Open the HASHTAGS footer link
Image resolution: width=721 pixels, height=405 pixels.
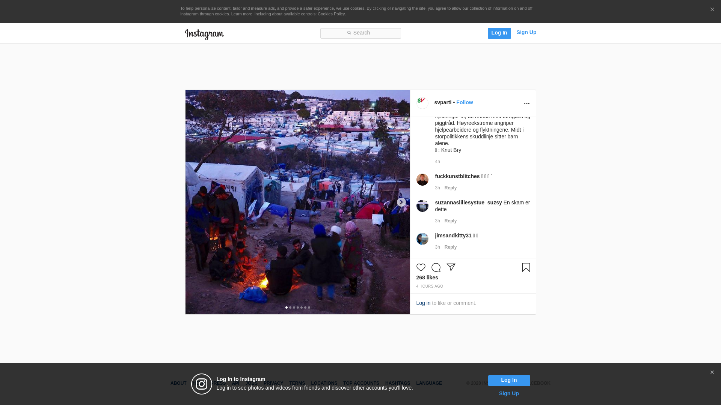397,383
